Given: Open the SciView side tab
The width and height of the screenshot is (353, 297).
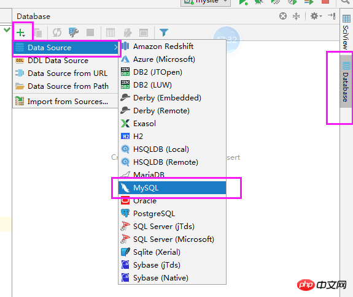Looking at the screenshot, I should (346, 32).
